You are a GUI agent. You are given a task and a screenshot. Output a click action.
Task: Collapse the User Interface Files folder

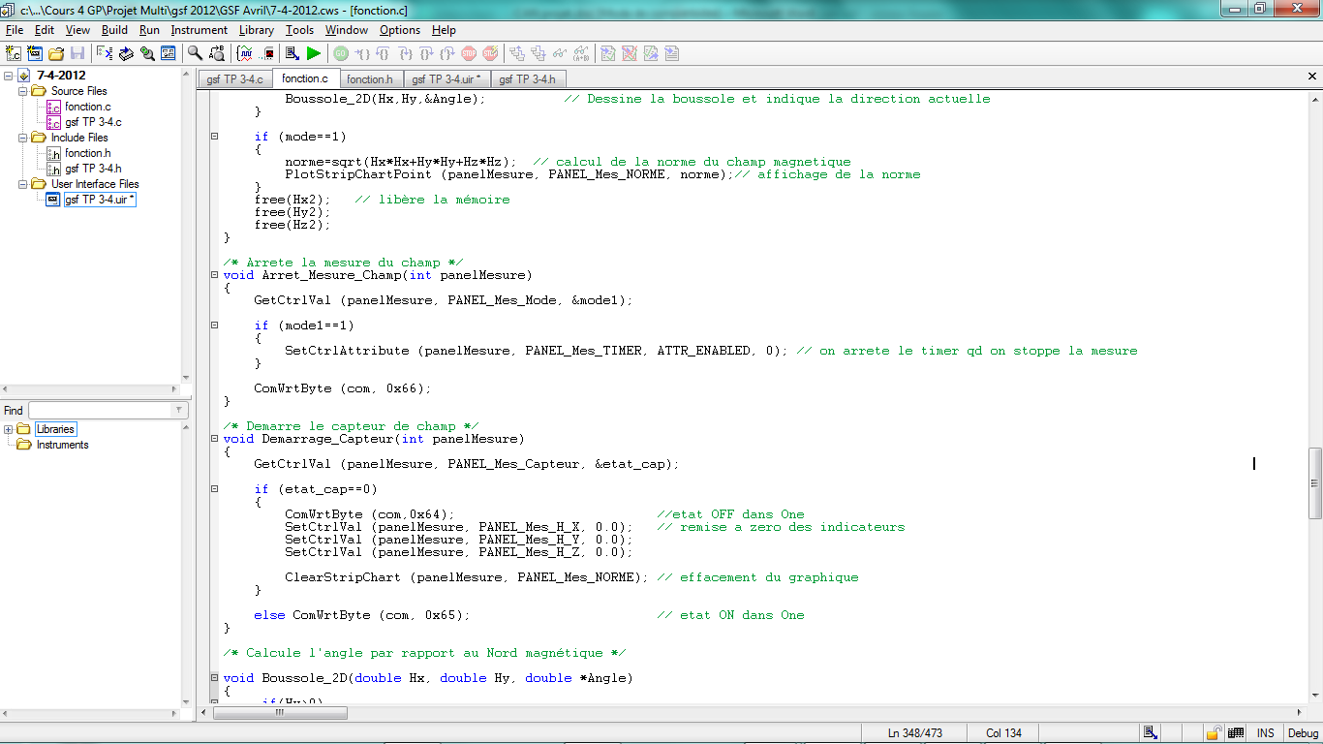24,184
